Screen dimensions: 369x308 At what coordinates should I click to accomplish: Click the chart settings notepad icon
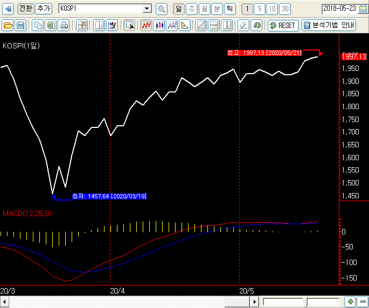(x=112, y=25)
